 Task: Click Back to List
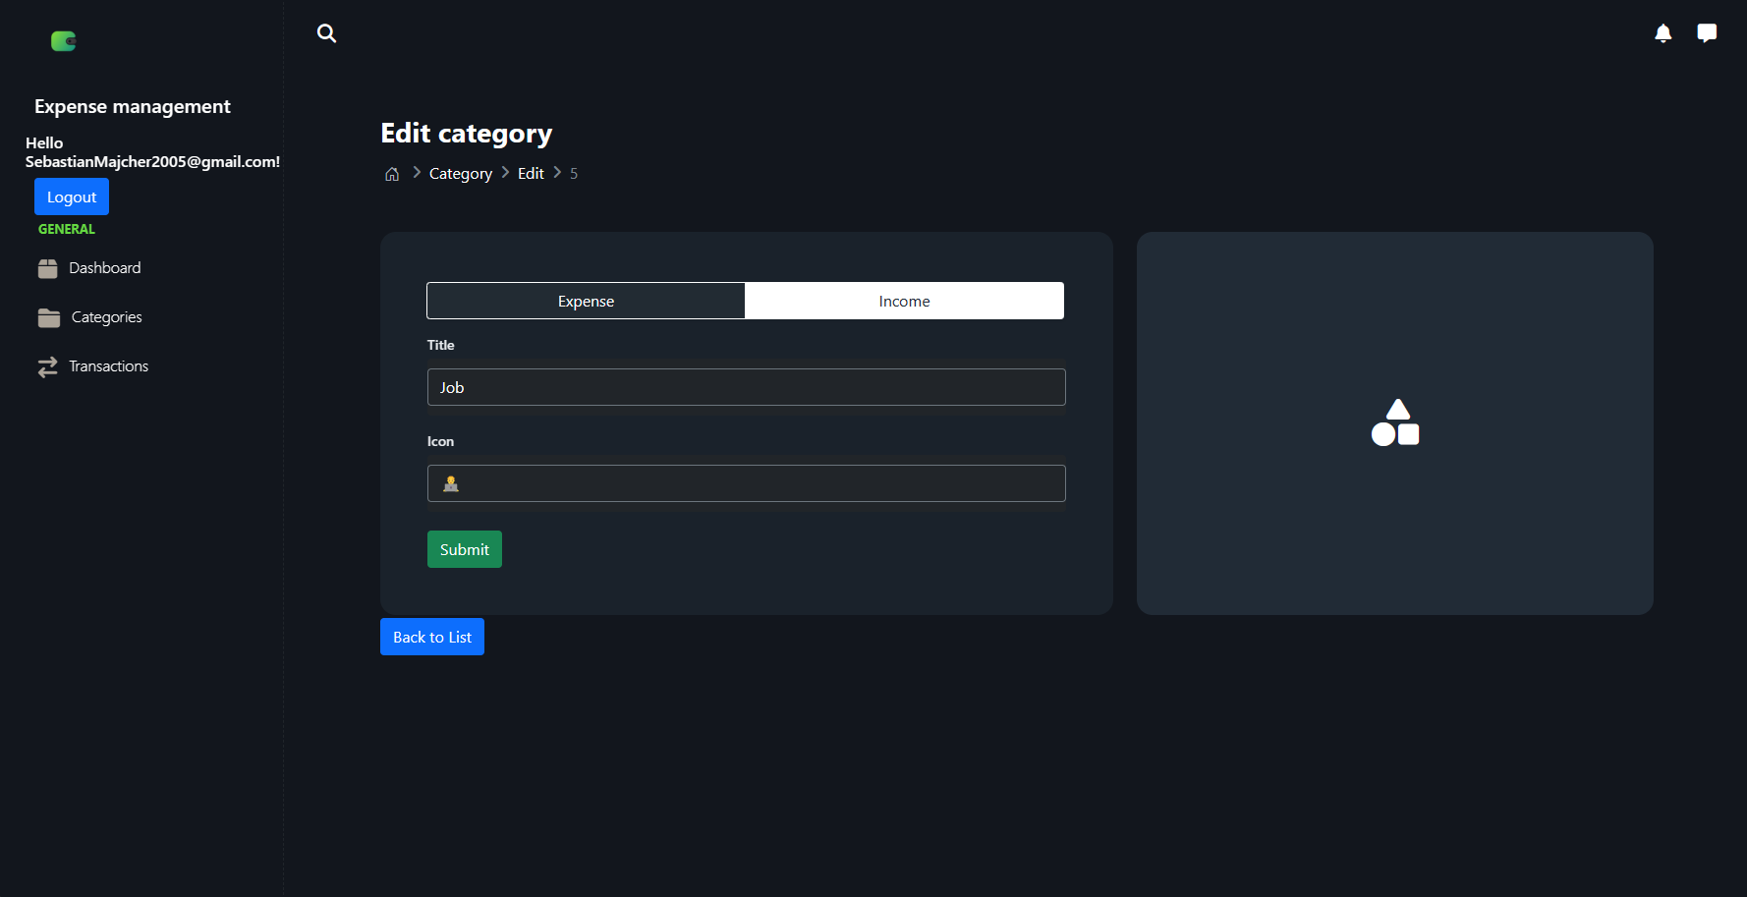pos(431,637)
